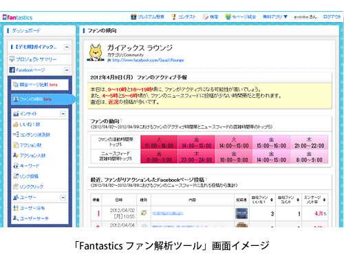
Task: Open the facebook.com/GaiaXLounge URL link
Action: (148, 60)
